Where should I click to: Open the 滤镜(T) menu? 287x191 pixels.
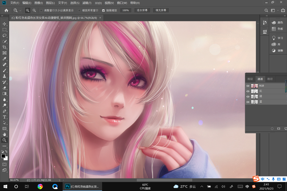coord(87,3)
